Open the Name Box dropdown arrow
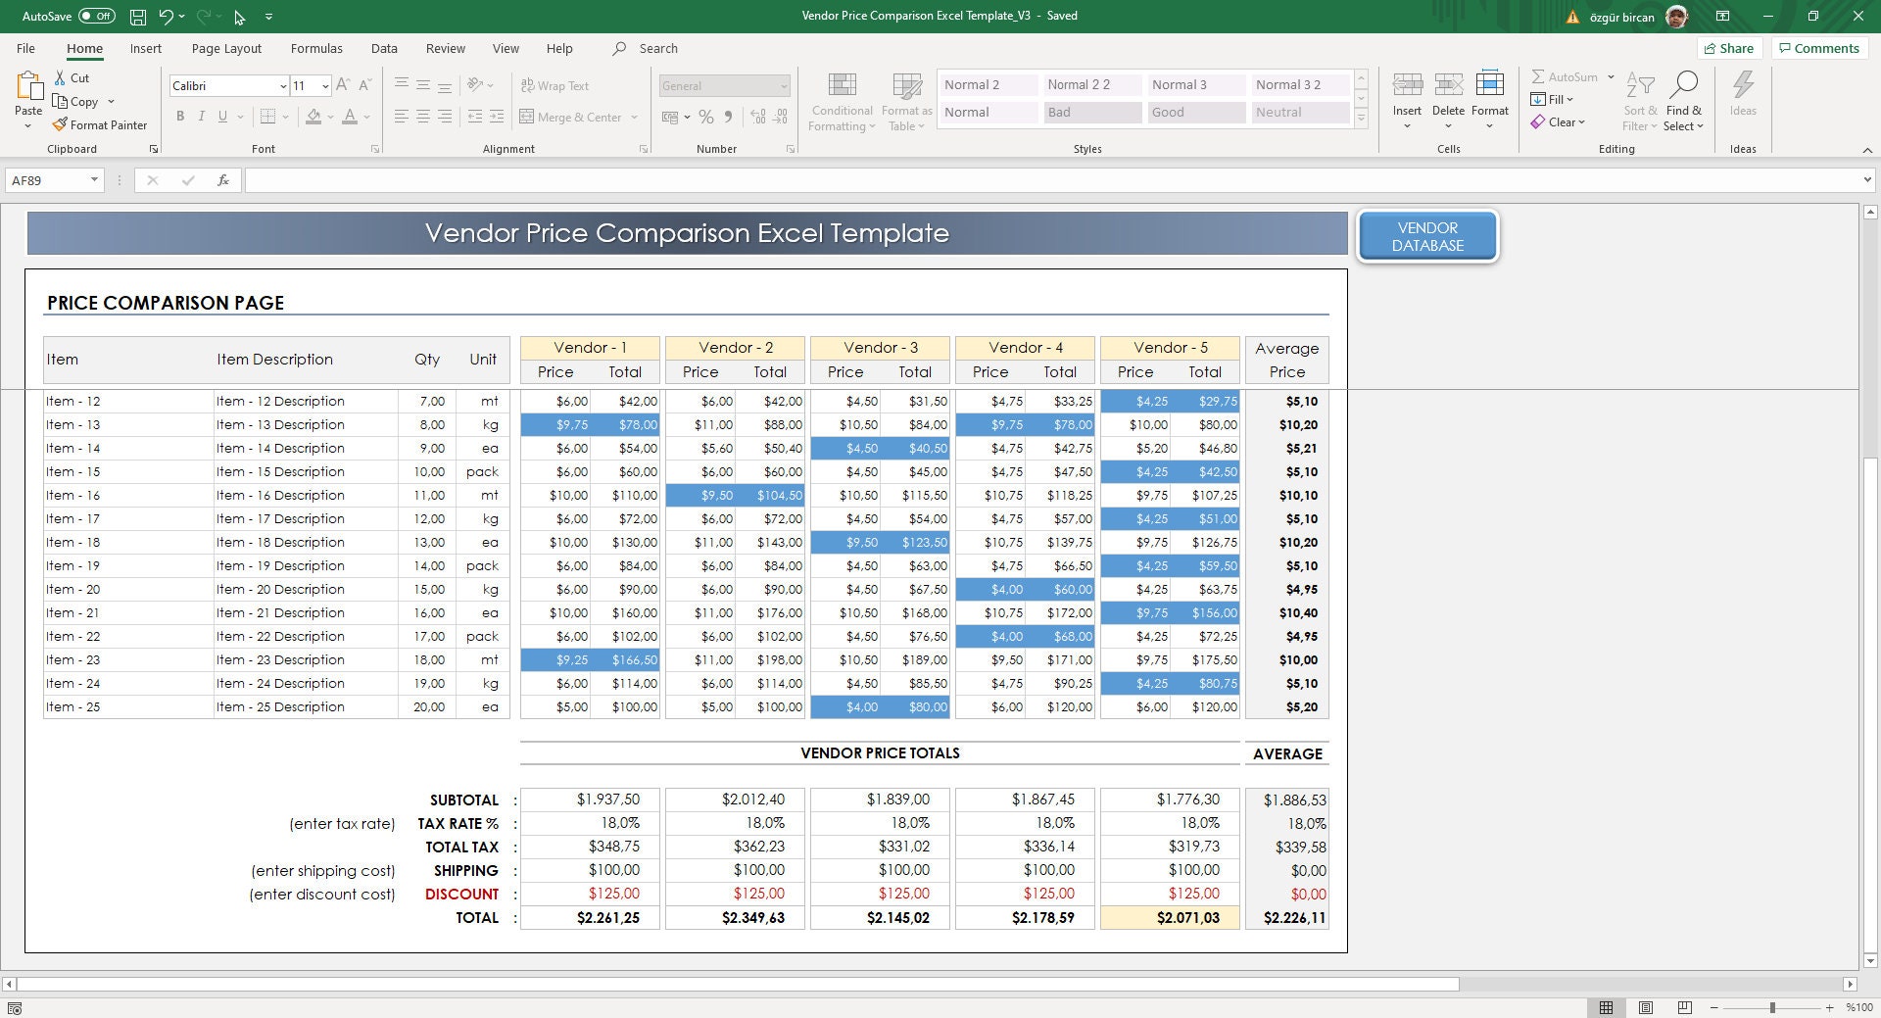 (x=94, y=180)
